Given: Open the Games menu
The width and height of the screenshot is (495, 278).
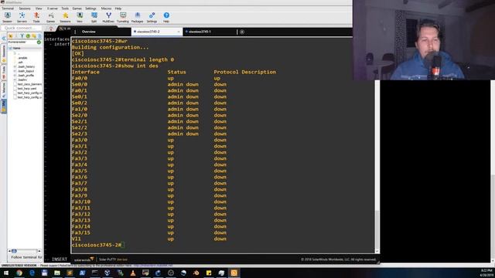Looking at the screenshot, I should 77,8.
